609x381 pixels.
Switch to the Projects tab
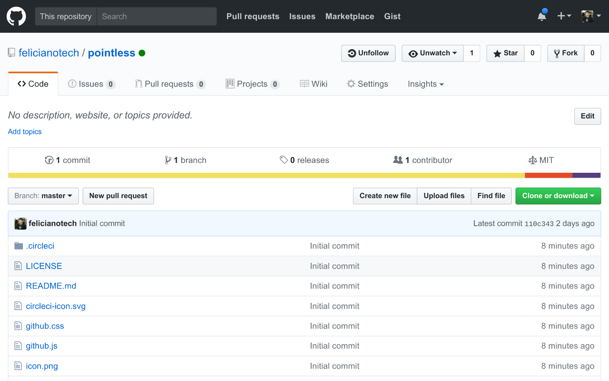click(252, 84)
